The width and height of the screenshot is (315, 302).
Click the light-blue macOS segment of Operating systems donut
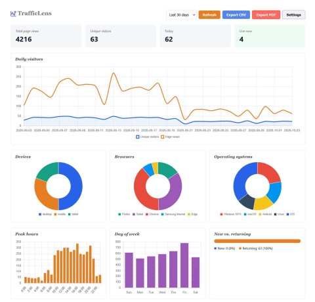[274, 192]
